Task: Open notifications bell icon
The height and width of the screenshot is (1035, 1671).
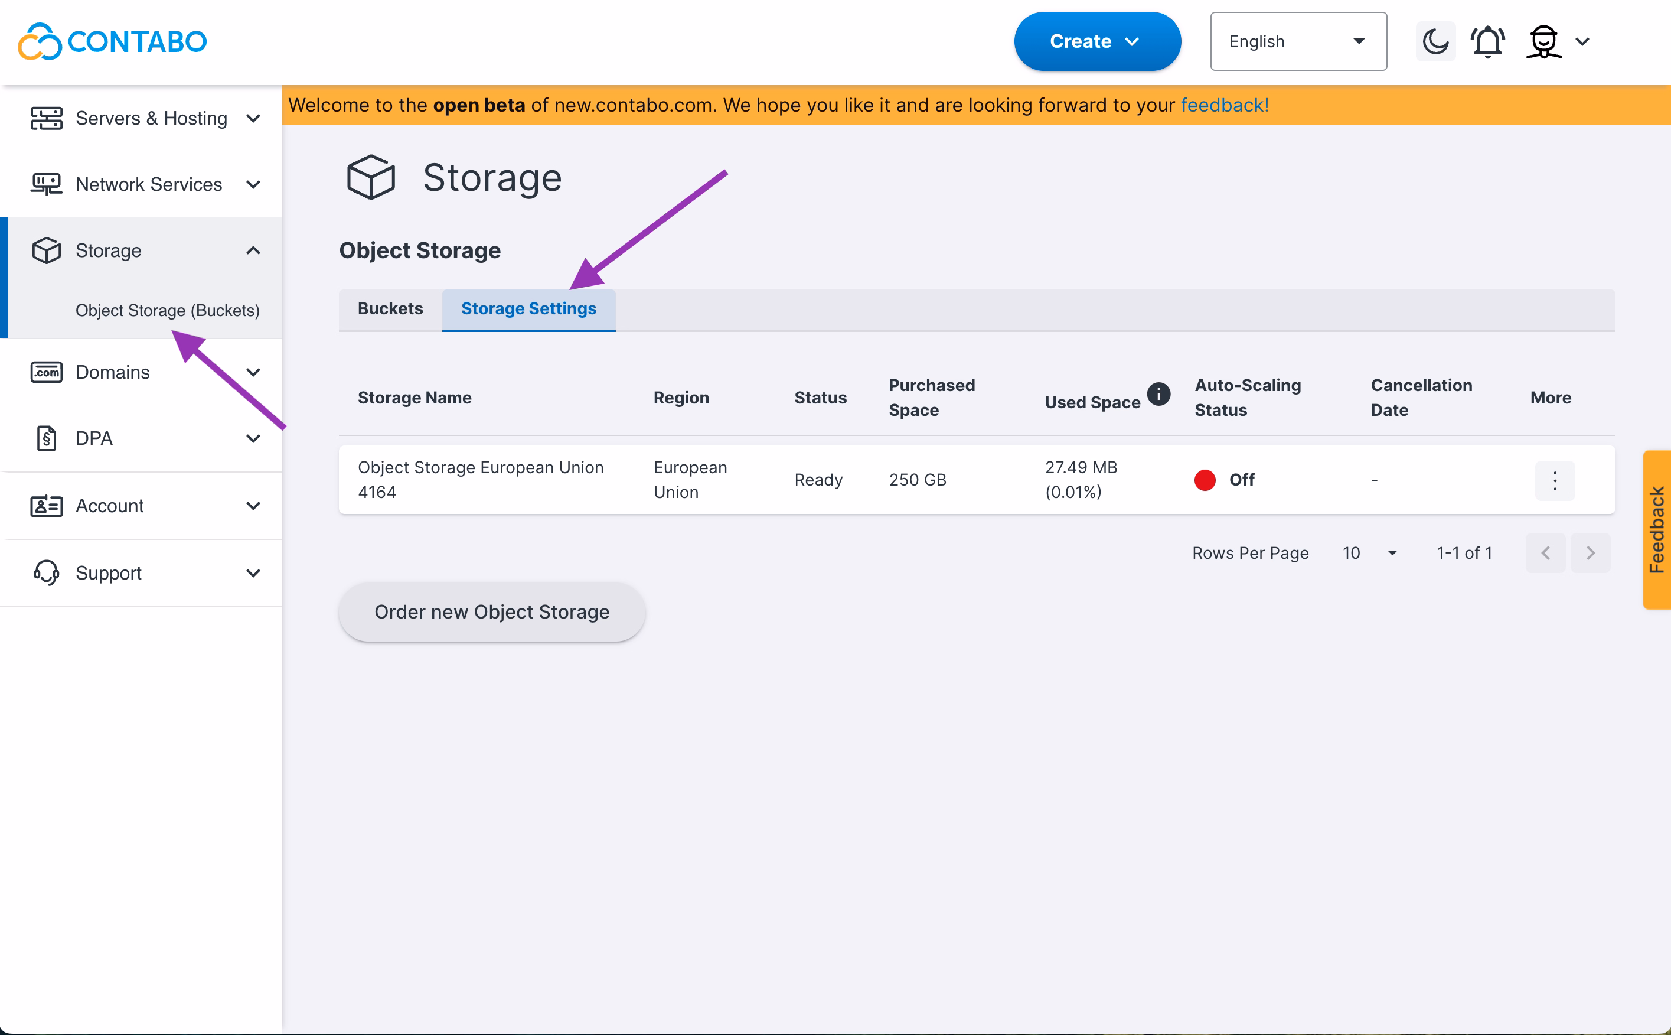Action: click(1488, 42)
